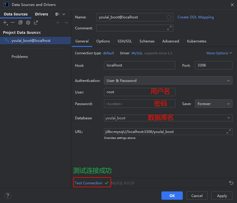237x203 pixels.
Task: Click the MySQL driver link
Action: tap(137, 53)
